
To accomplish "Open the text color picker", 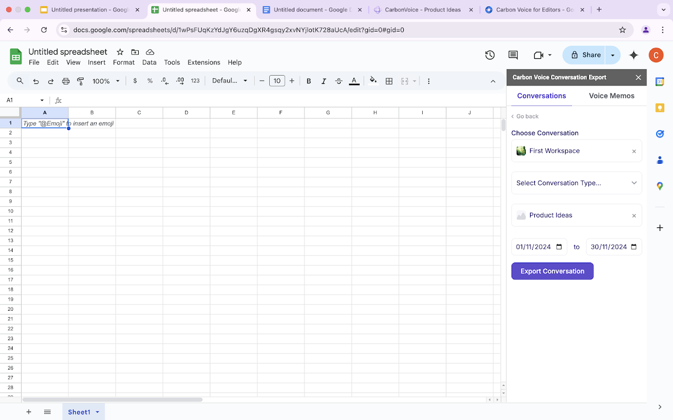I will [354, 81].
